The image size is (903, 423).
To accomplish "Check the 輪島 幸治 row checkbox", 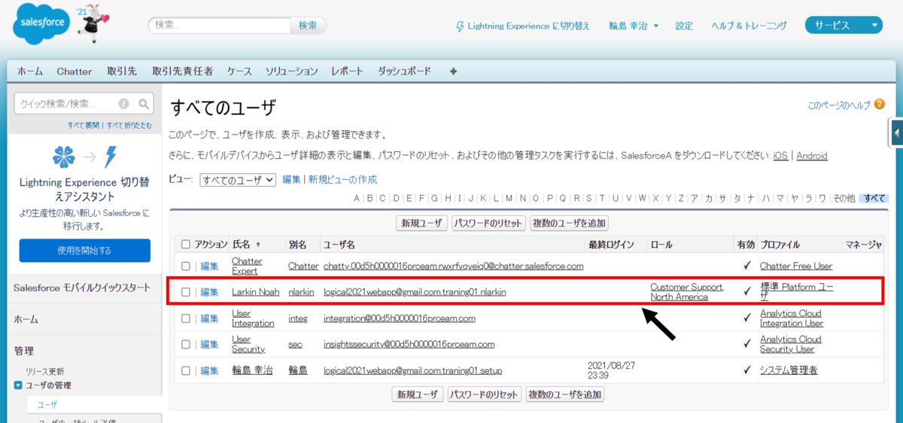I will (186, 370).
